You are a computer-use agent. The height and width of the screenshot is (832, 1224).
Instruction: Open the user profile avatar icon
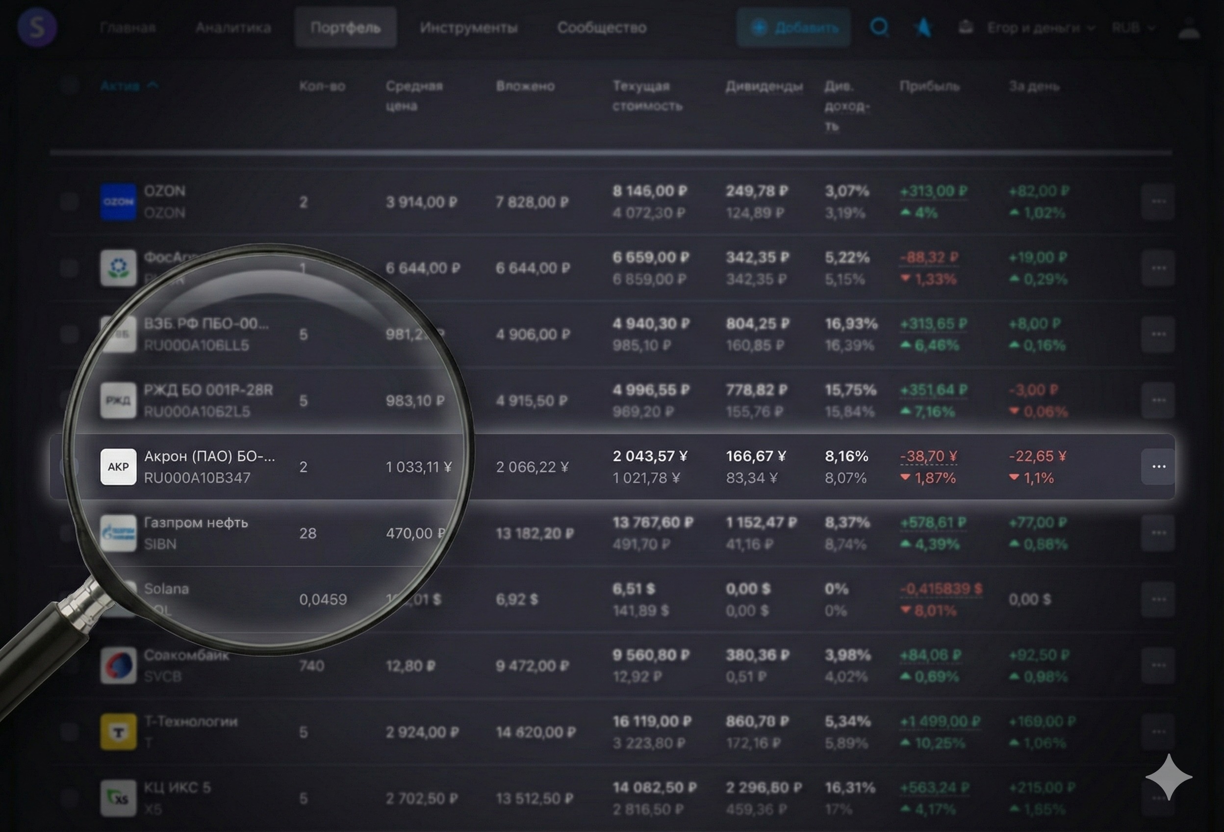point(1189,28)
